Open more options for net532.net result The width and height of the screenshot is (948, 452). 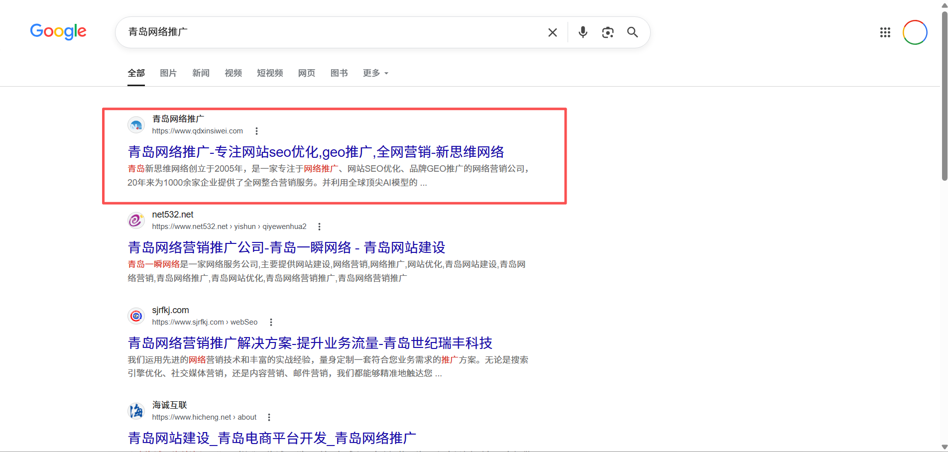(x=319, y=226)
